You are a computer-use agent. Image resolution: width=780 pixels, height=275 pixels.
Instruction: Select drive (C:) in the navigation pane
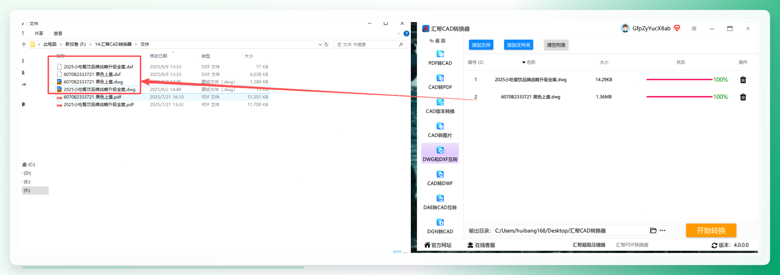click(29, 164)
